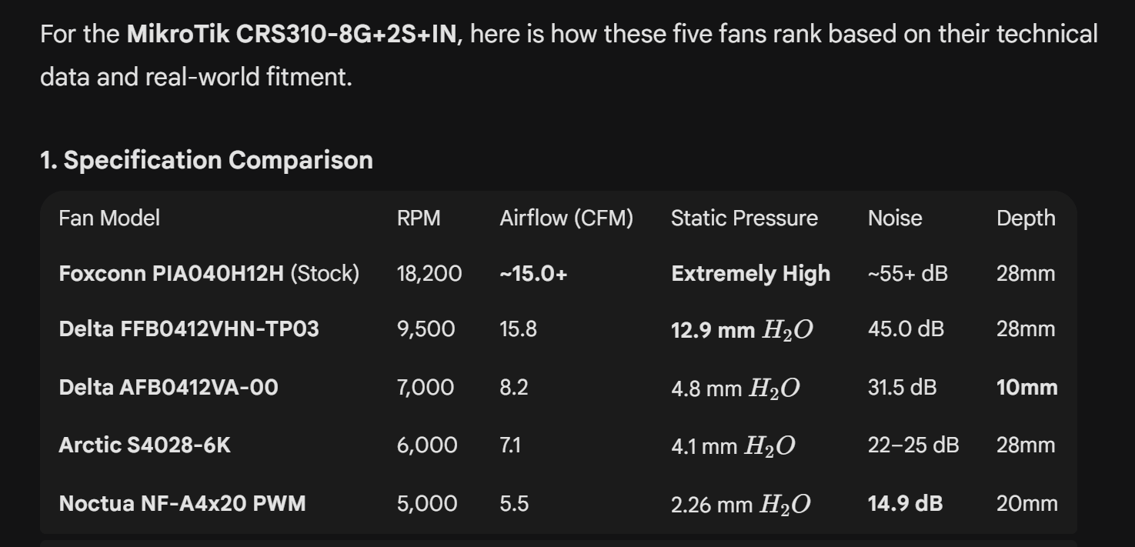Click the Extremely High static pressure cell
This screenshot has width=1135, height=547.
pyautogui.click(x=750, y=273)
